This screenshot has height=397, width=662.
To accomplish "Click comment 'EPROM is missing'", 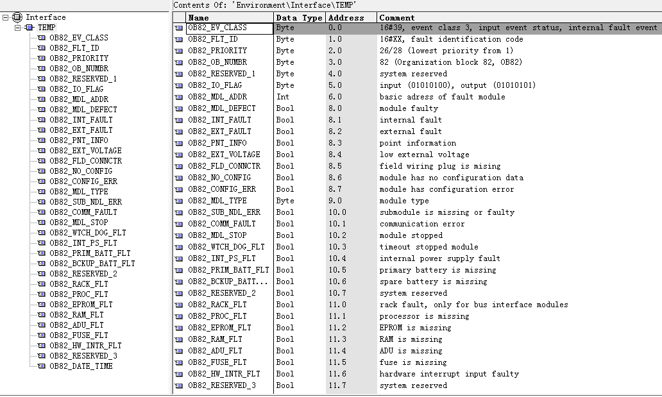I will click(x=415, y=328).
